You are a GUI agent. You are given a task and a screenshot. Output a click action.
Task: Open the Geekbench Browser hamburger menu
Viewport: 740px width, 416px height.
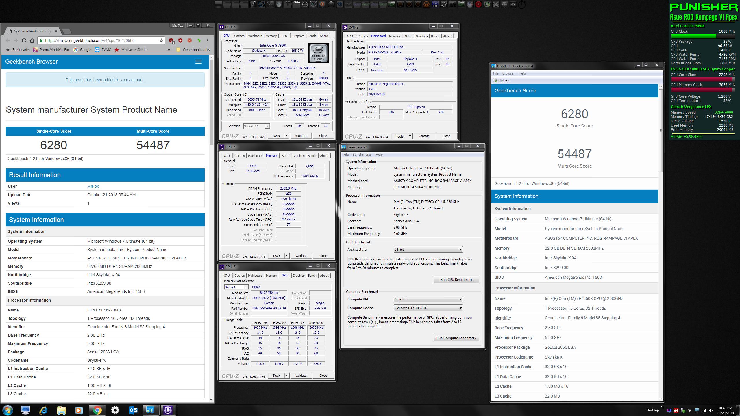pyautogui.click(x=198, y=62)
